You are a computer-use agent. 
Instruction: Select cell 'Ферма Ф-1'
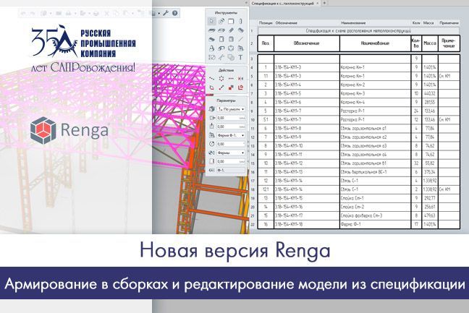pyautogui.click(x=376, y=224)
